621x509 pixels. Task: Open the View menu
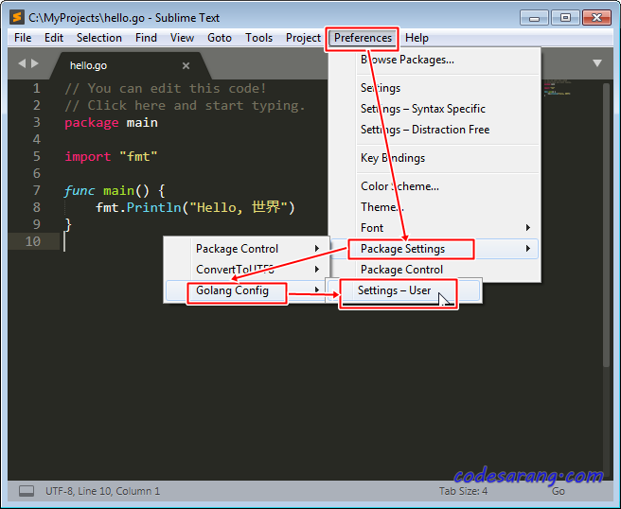[182, 38]
